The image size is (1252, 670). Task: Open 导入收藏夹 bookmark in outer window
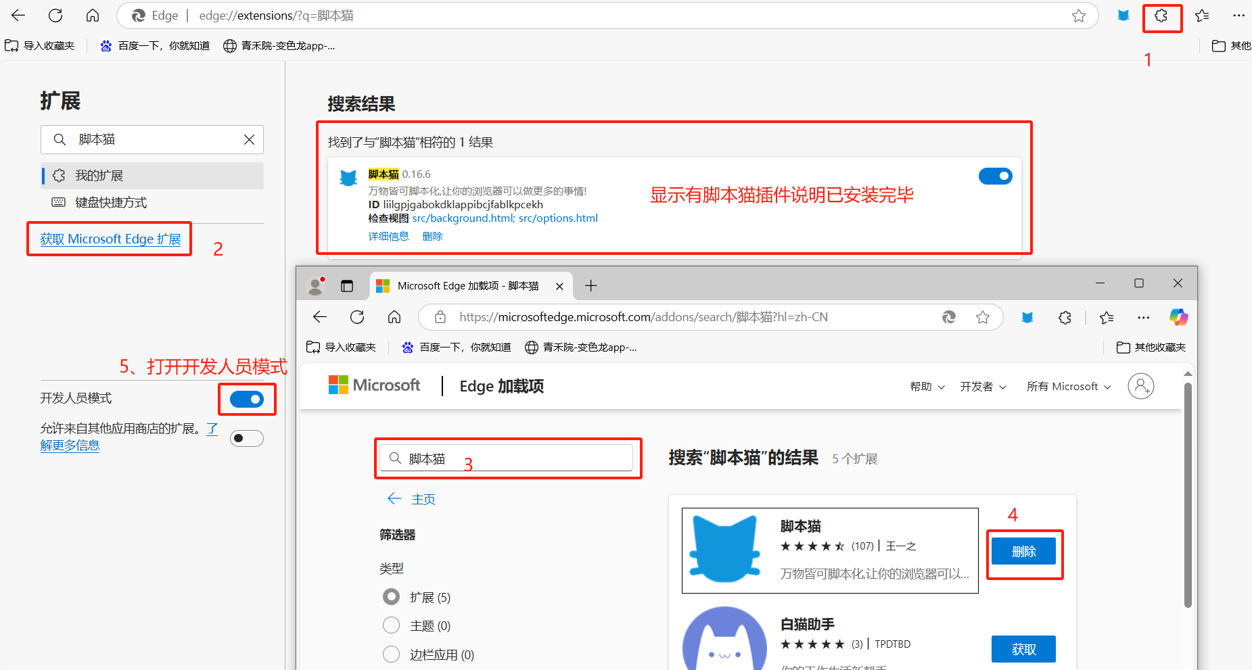[x=40, y=46]
